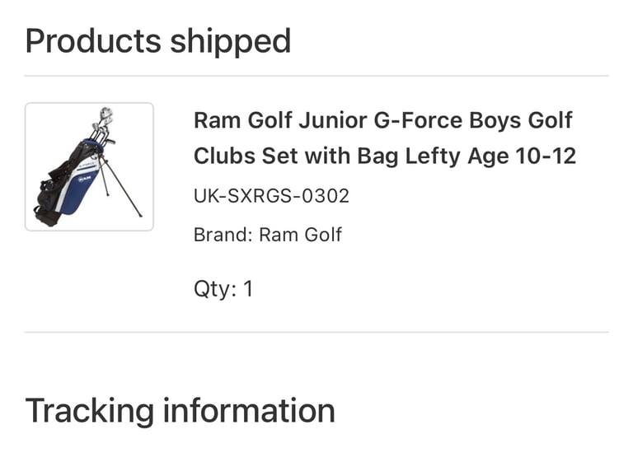Click the Tracking information heading
This screenshot has width=633, height=462.
(x=180, y=411)
